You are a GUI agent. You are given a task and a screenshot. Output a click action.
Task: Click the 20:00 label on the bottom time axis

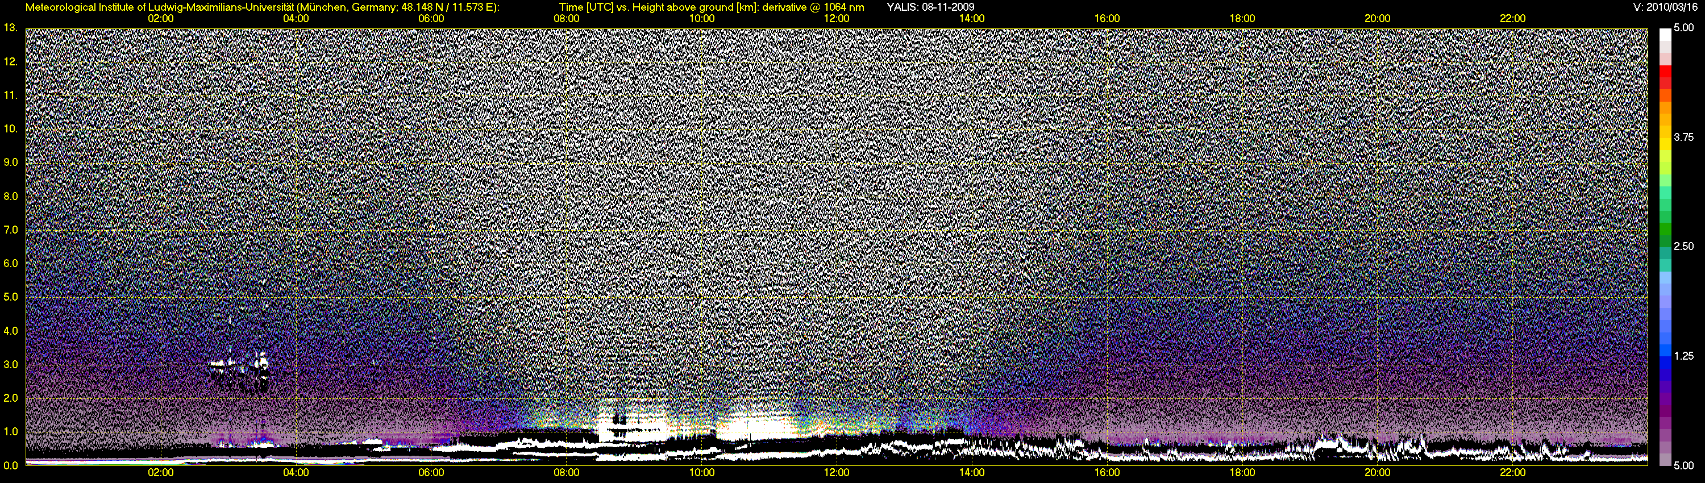point(1378,472)
